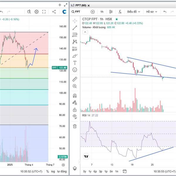Viewport: 176px width, 176px height.
Task: Select the chart patterns tool
Action: [75, 42]
